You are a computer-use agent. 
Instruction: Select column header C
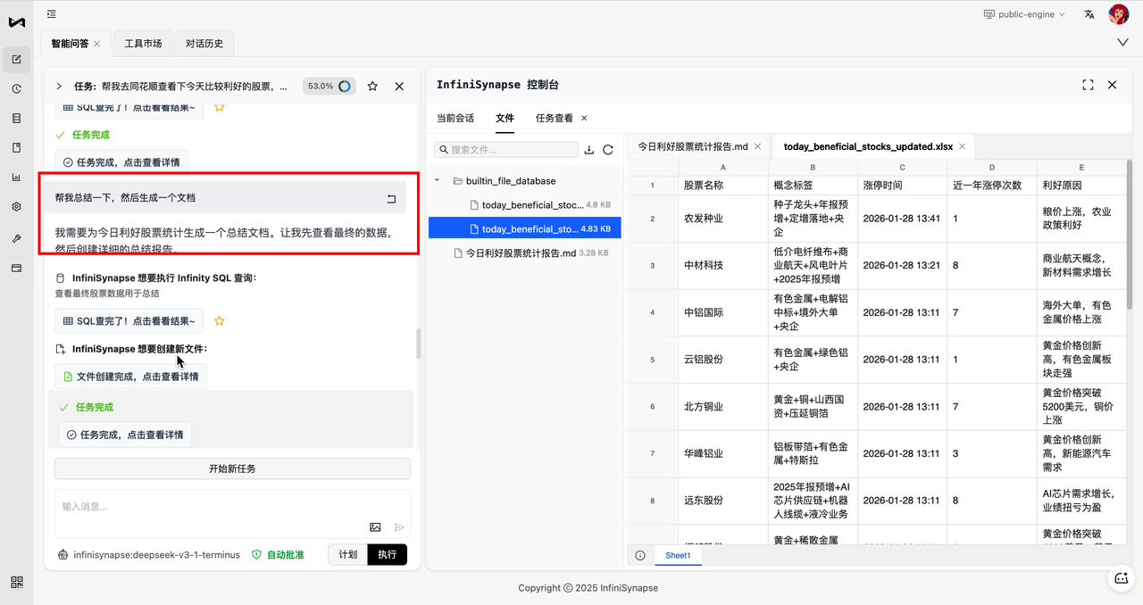902,167
